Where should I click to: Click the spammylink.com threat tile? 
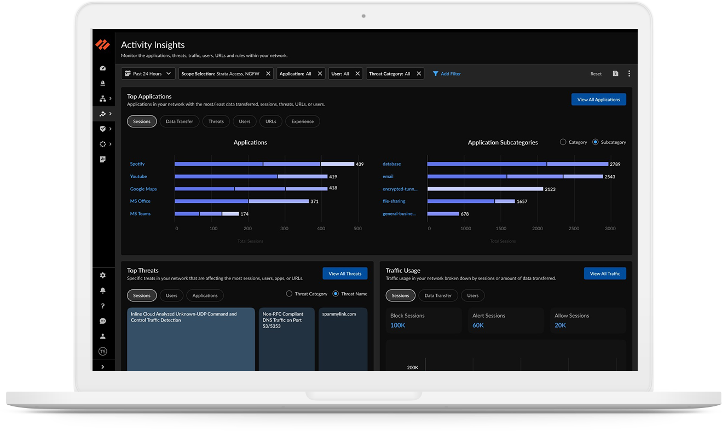coord(343,339)
